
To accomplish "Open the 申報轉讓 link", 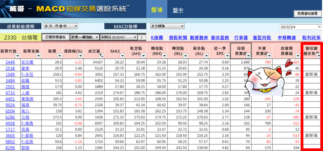I will tap(287, 38).
